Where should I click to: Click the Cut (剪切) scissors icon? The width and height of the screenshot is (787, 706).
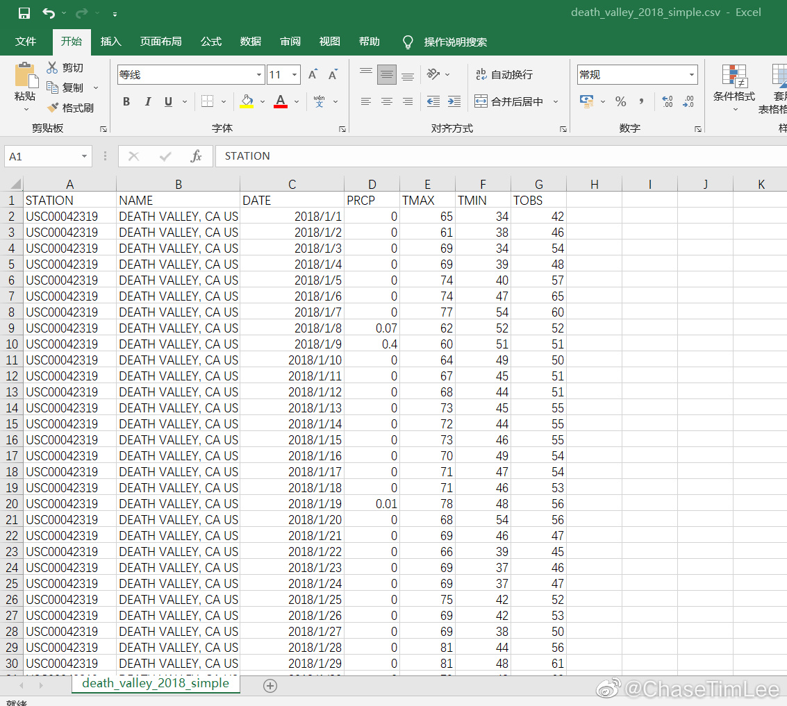[52, 67]
